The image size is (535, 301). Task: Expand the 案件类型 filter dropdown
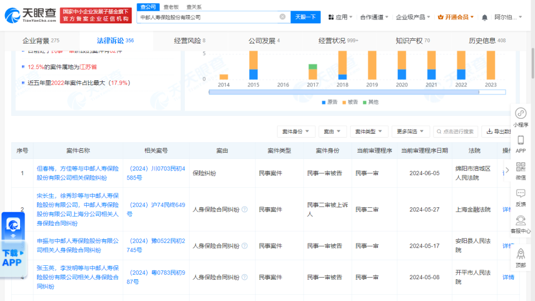369,132
